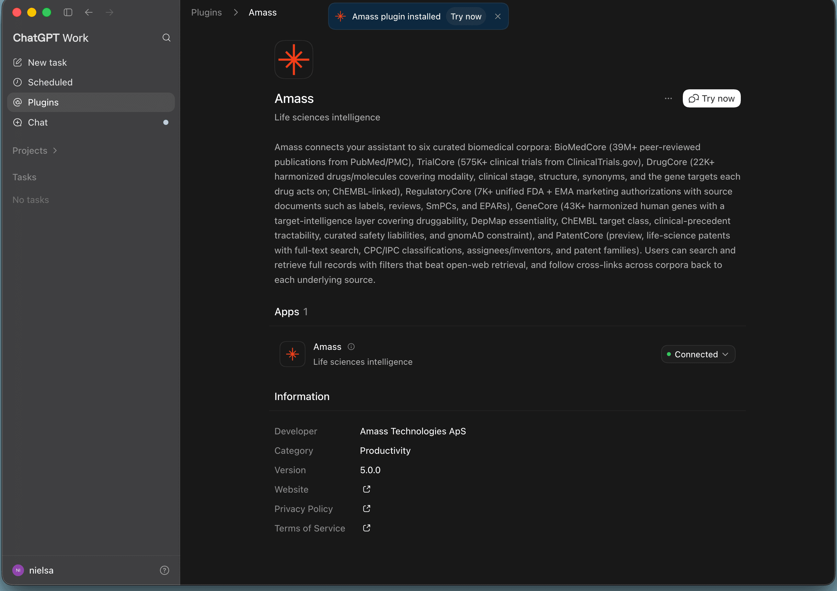Image resolution: width=837 pixels, height=591 pixels.
Task: Click the version number 5.0.0
Action: (370, 470)
